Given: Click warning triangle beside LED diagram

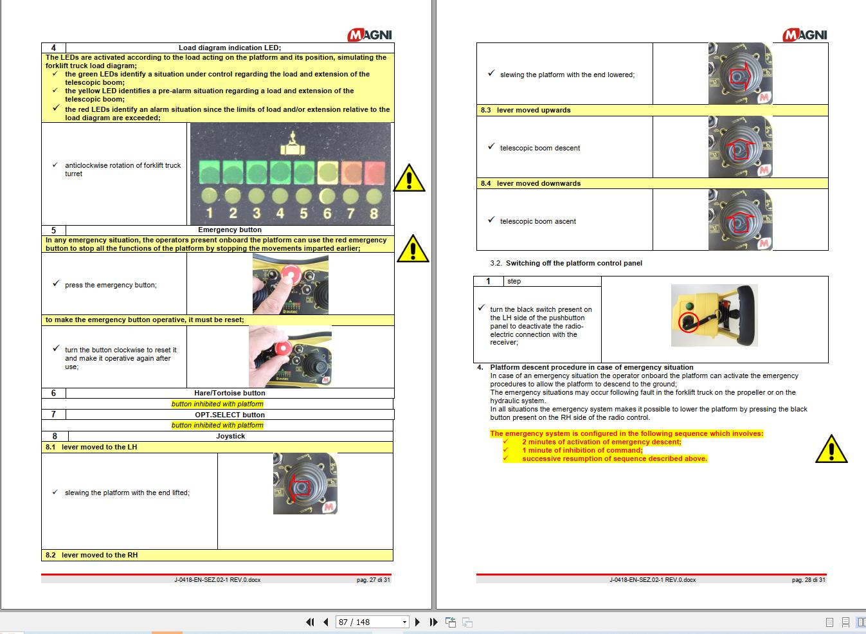Looking at the screenshot, I should click(409, 178).
